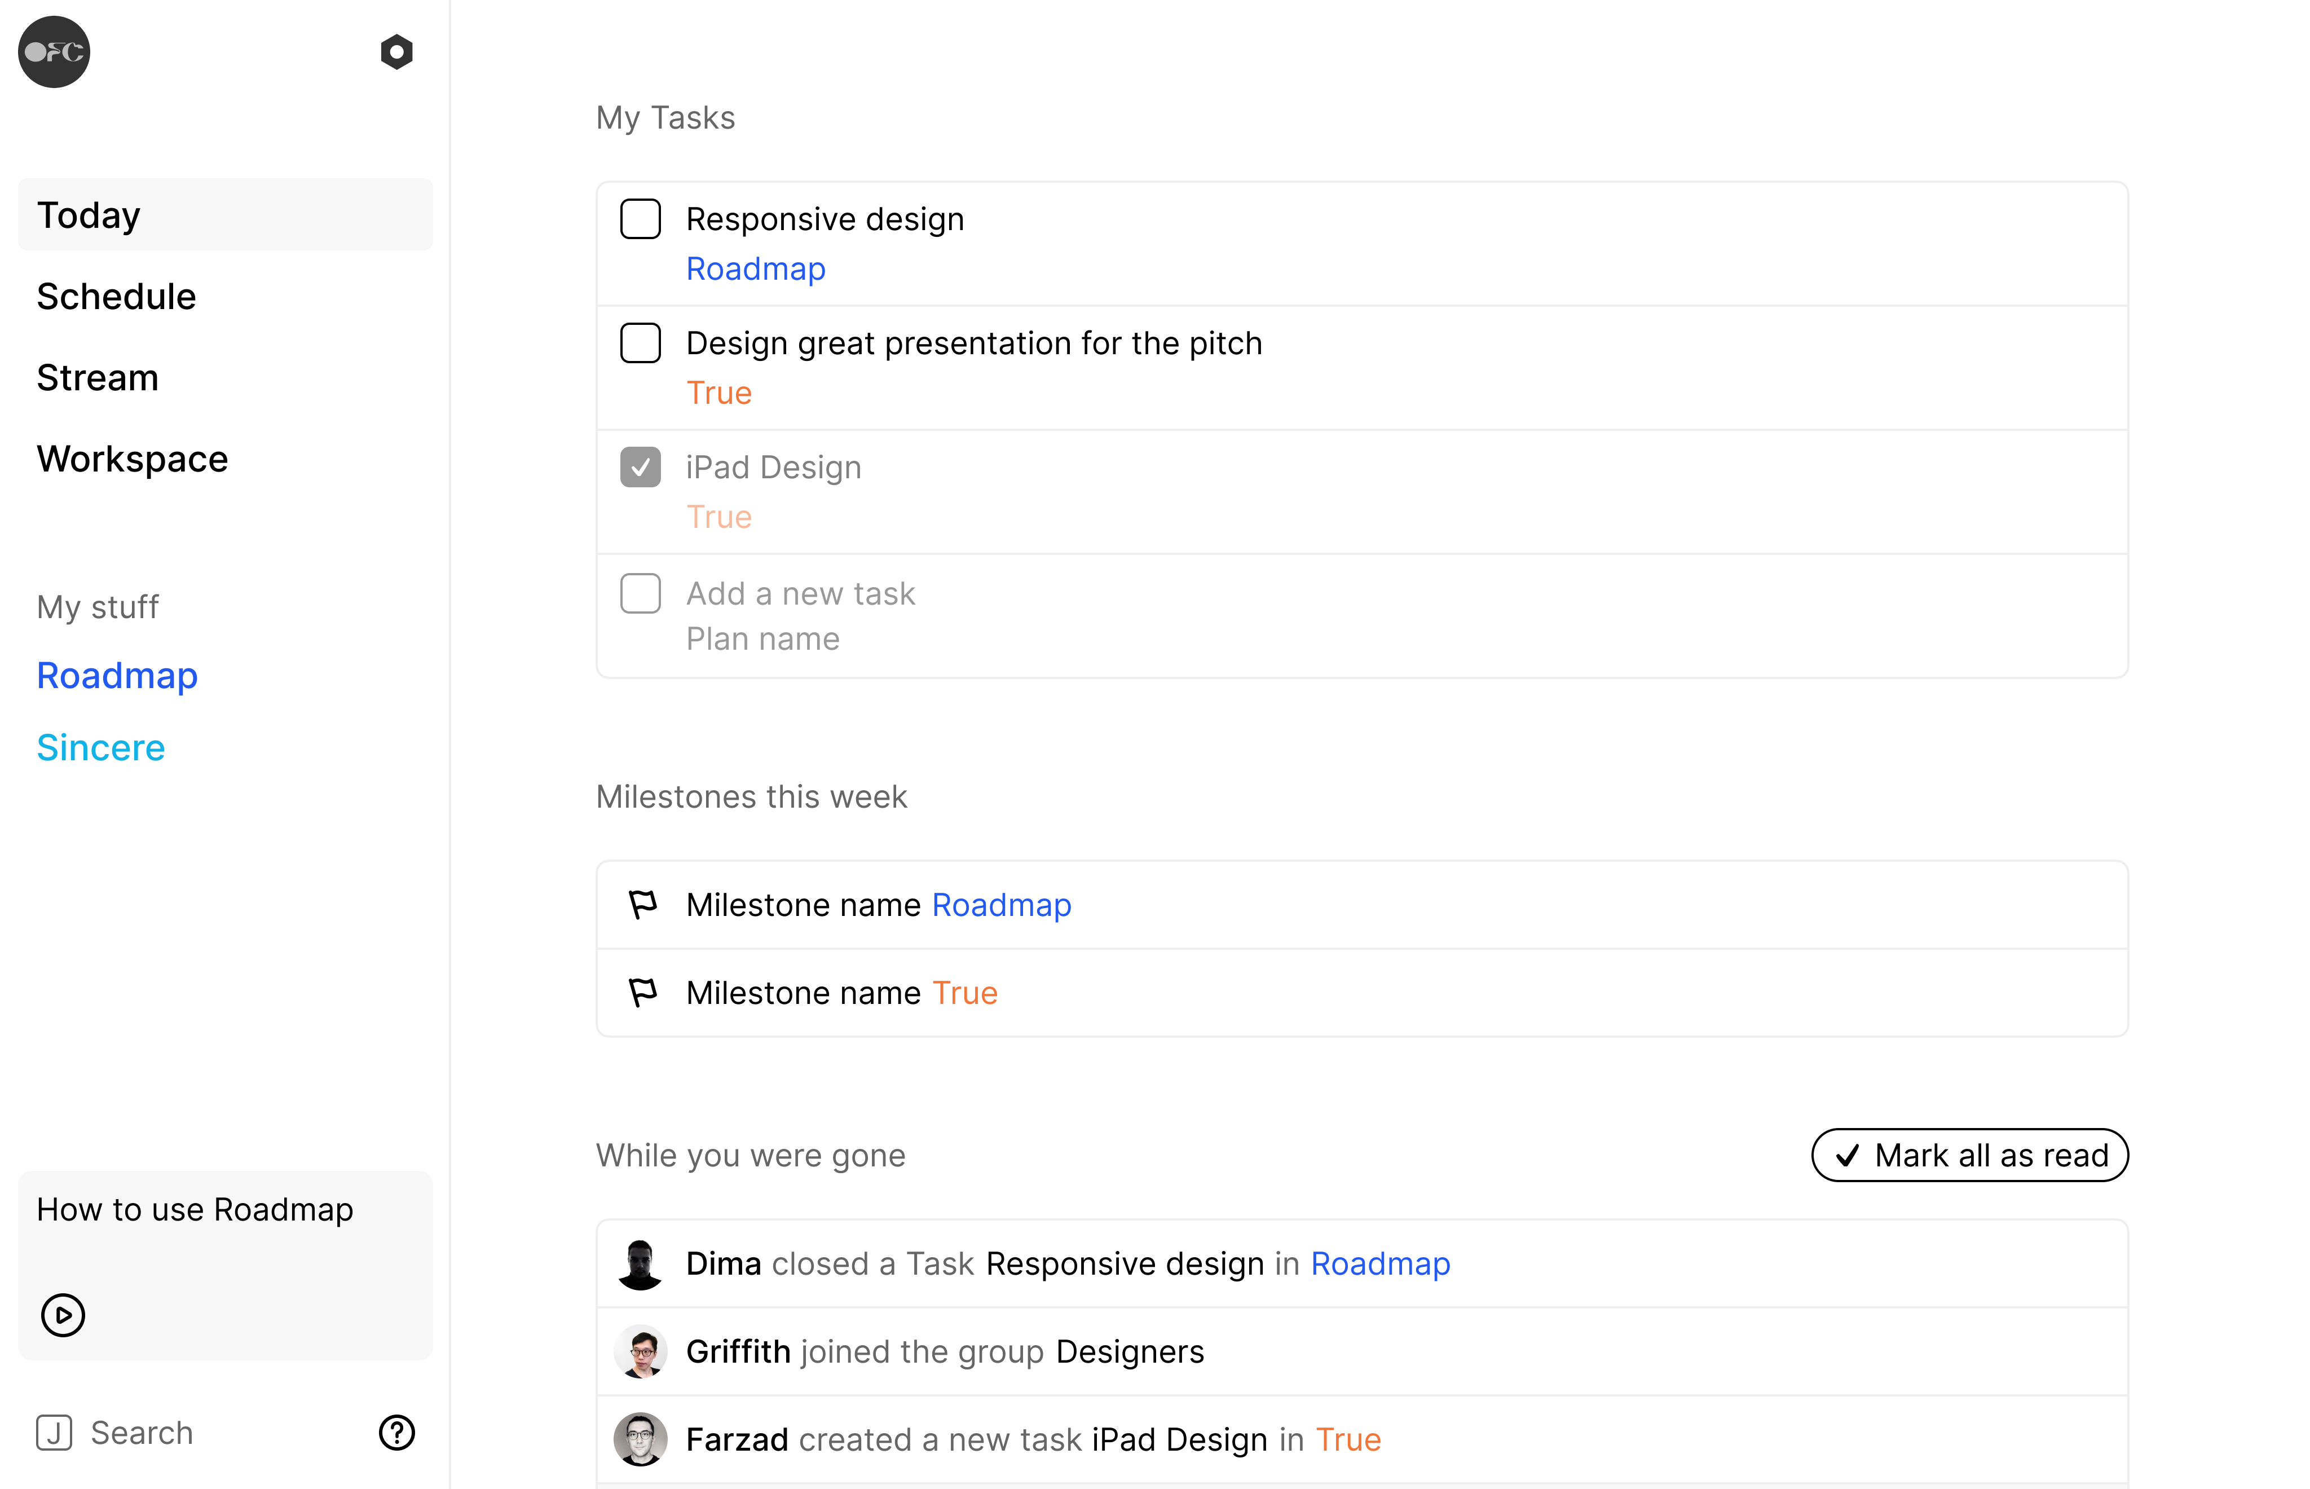Go to the Today view
This screenshot has width=2310, height=1489.
(x=225, y=215)
